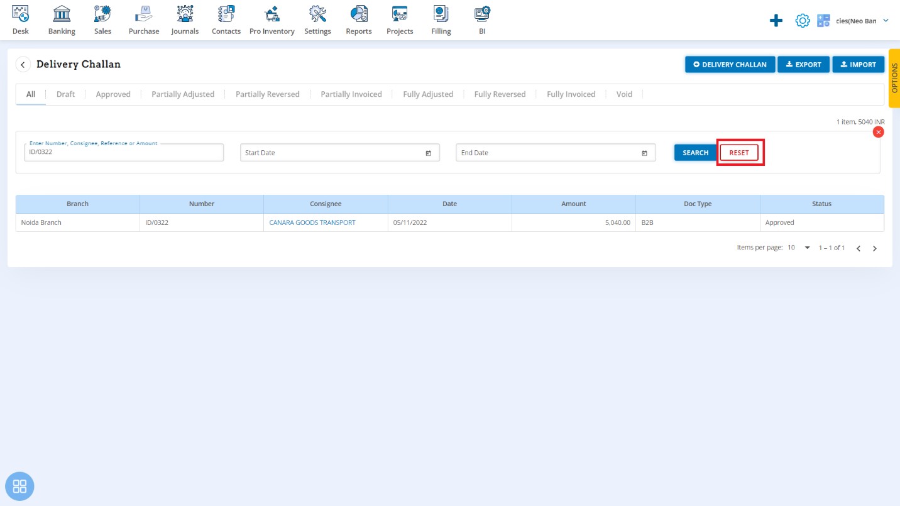
Task: Click the ID/0322 number cell in table
Action: (202, 223)
